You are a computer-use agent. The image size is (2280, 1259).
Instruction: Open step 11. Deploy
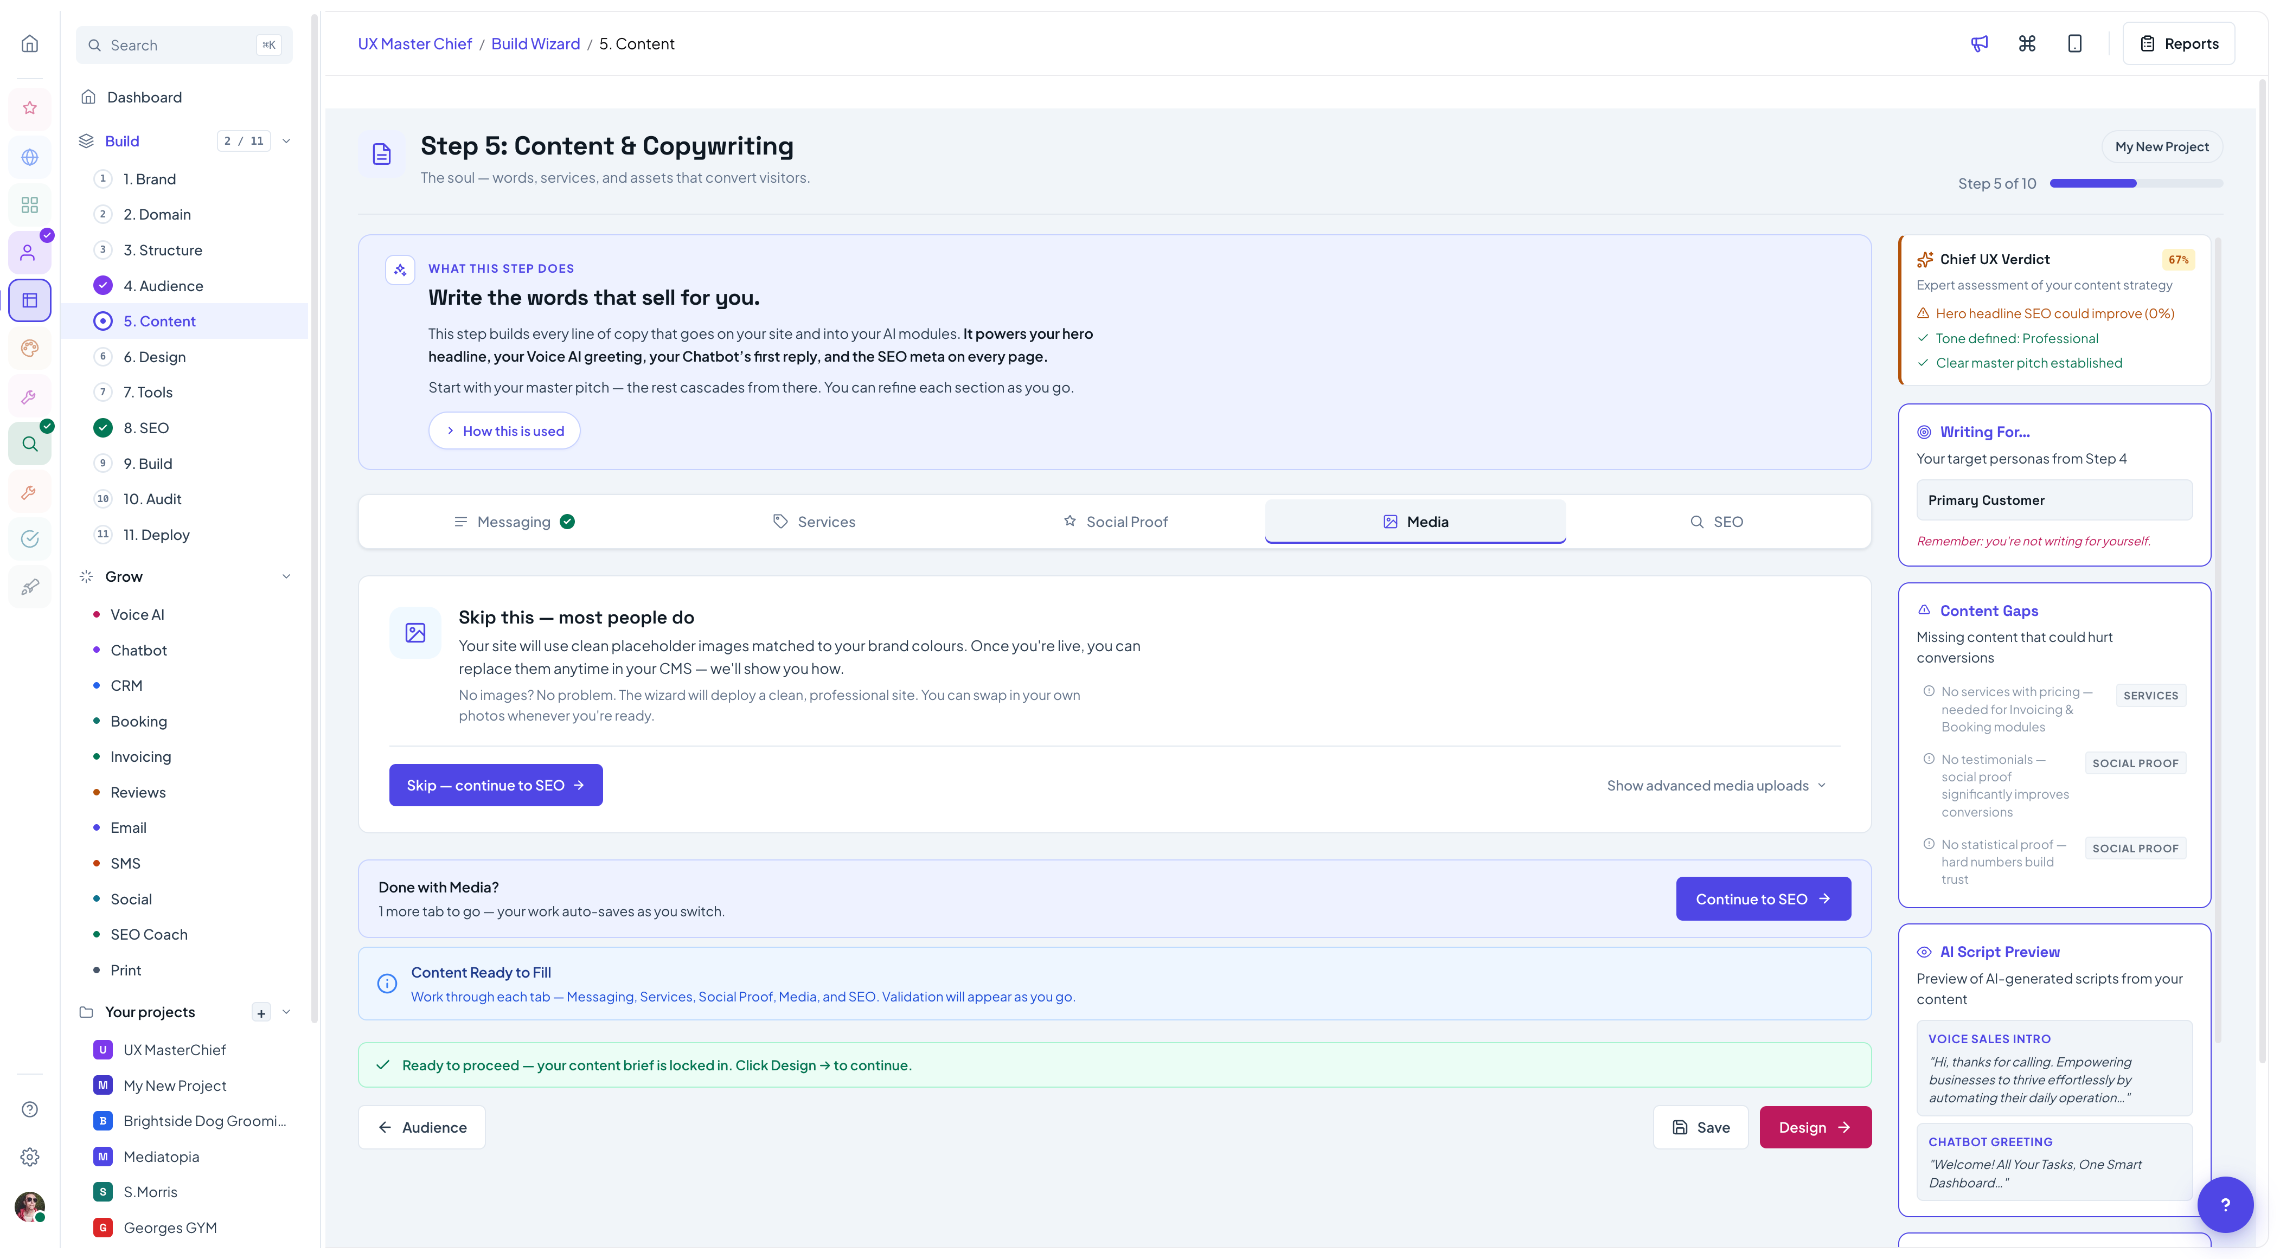185,535
